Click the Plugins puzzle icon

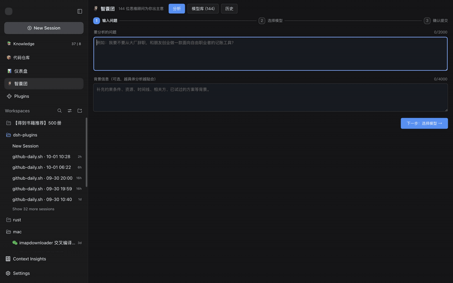coord(9,96)
